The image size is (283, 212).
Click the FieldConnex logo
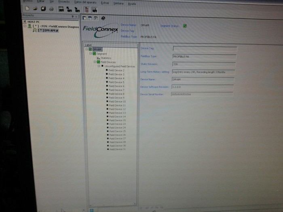coord(101,30)
